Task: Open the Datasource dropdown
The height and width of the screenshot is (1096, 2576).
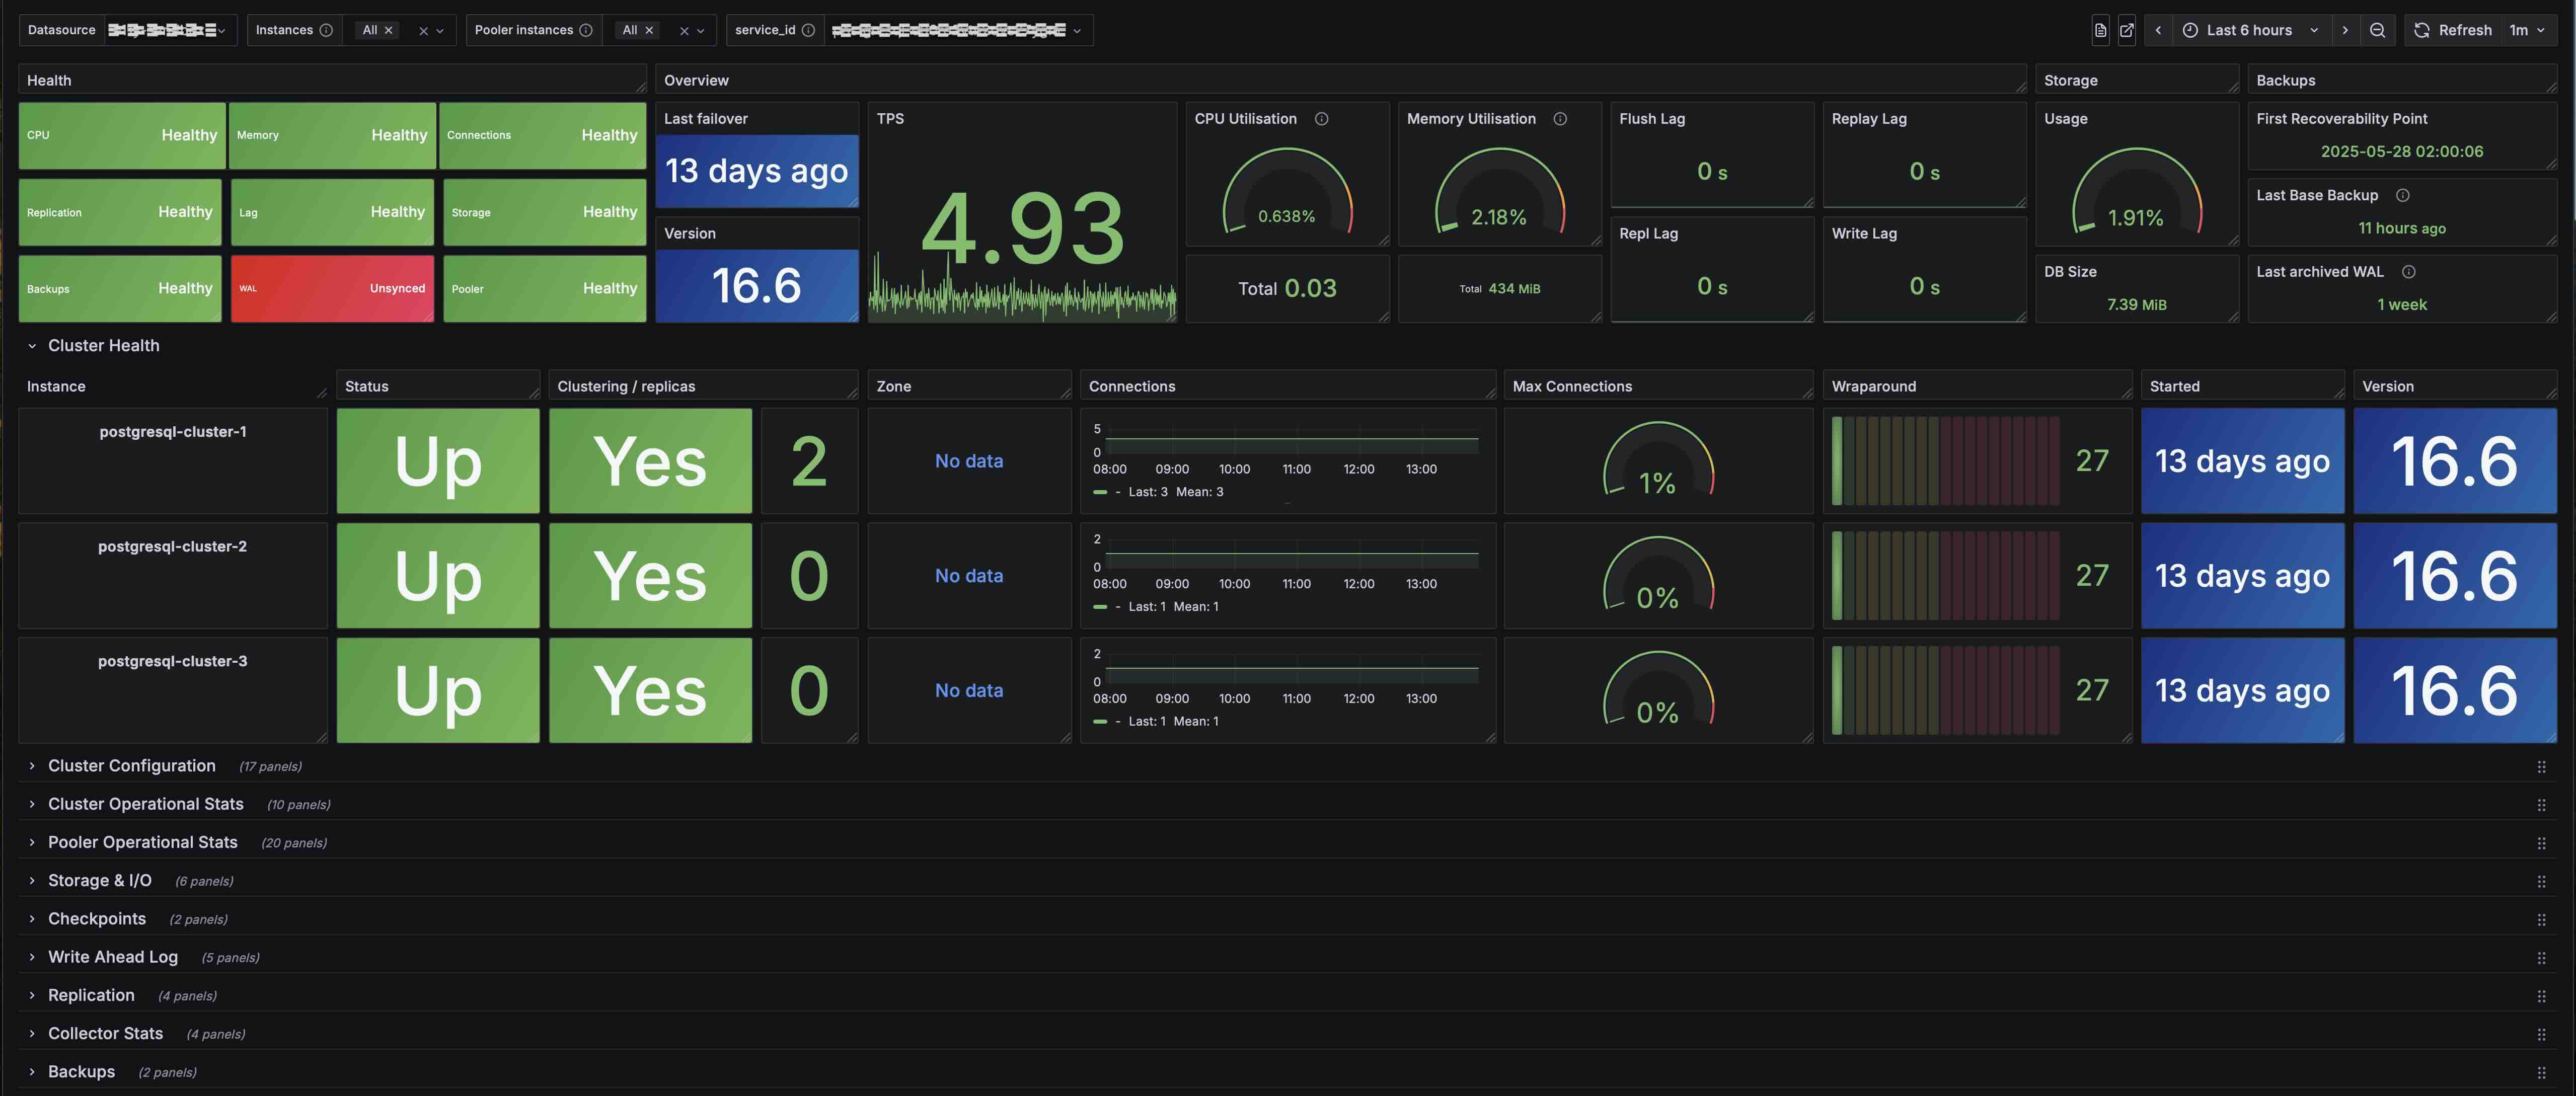Action: 167,30
